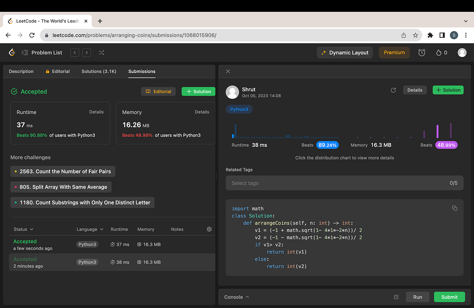Viewport: 474px width, 308px height.
Task: Open the Status filter dropdown
Action: tap(23, 229)
